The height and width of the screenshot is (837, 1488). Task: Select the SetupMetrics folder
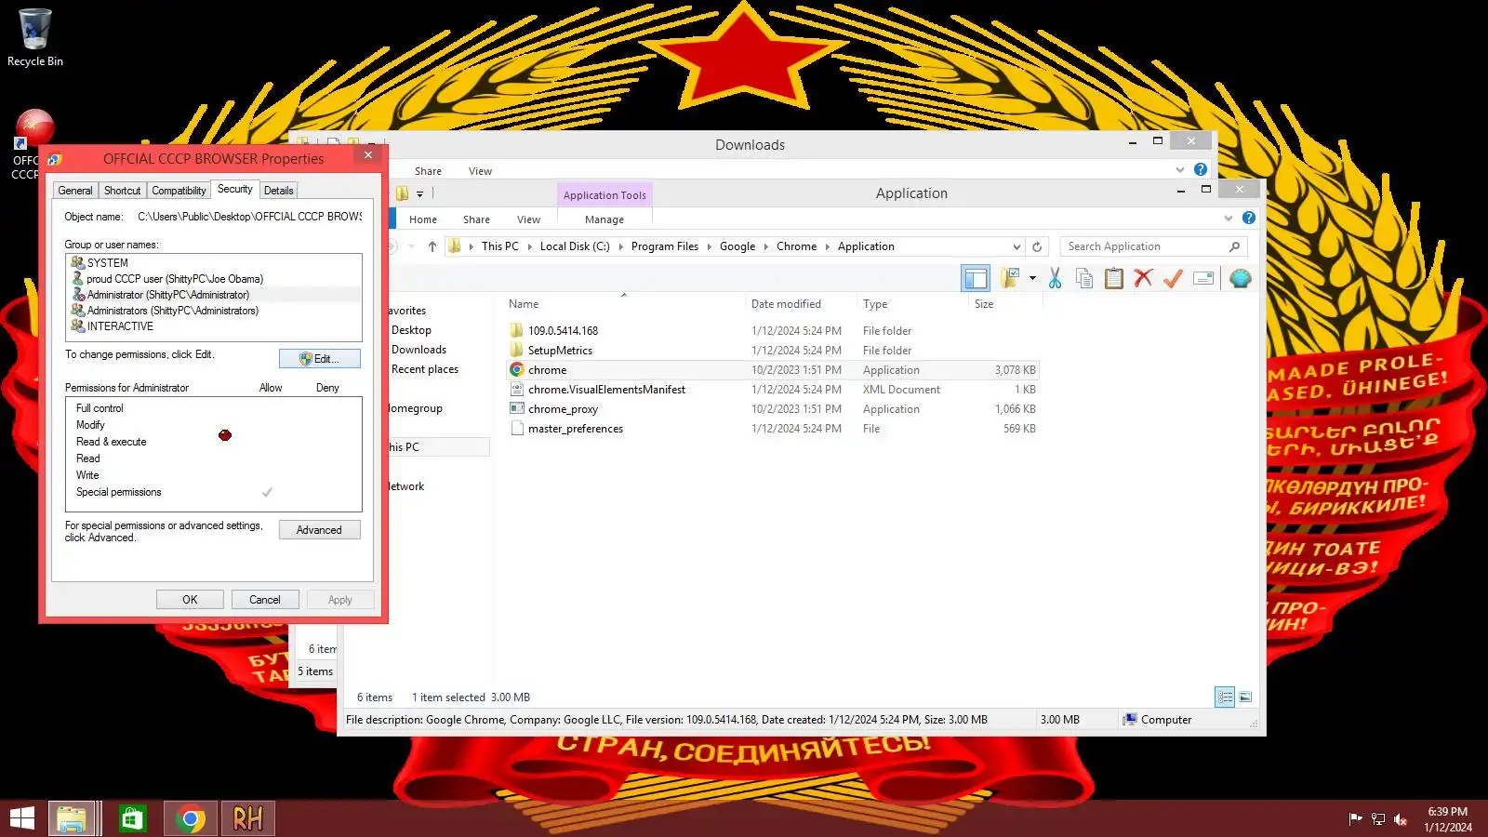click(772, 351)
